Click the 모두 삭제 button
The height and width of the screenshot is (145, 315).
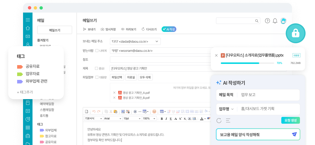point(145,77)
